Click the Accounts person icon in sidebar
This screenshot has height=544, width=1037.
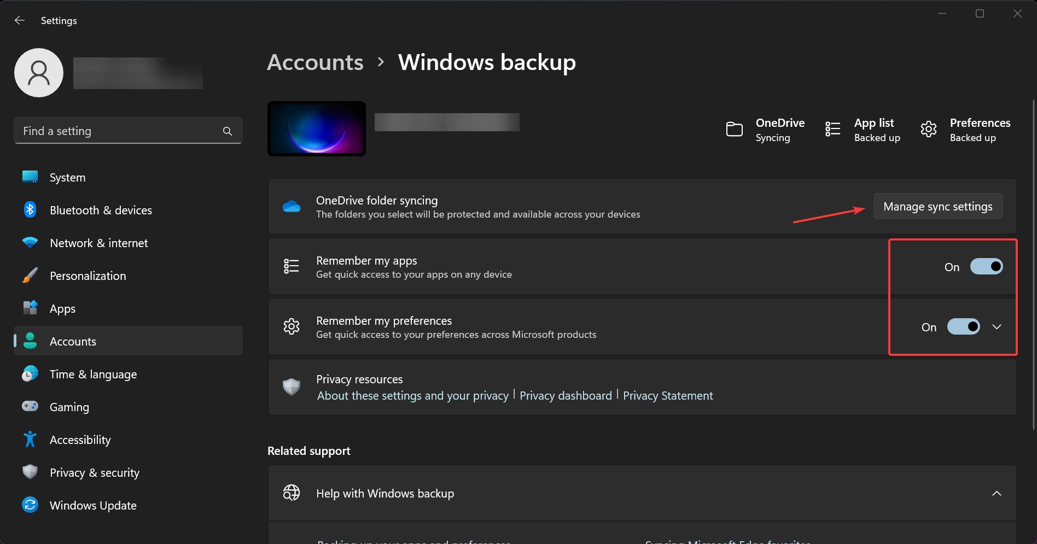pos(30,341)
